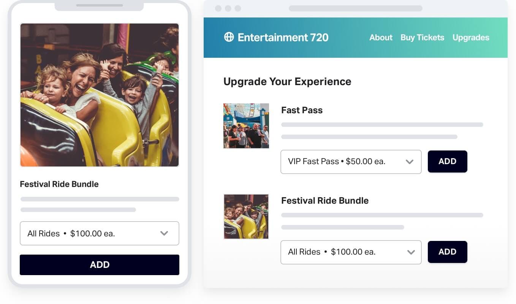This screenshot has height=304, width=516.
Task: Tap the mobile Festival Ride Bundle title
Action: pyautogui.click(x=59, y=184)
